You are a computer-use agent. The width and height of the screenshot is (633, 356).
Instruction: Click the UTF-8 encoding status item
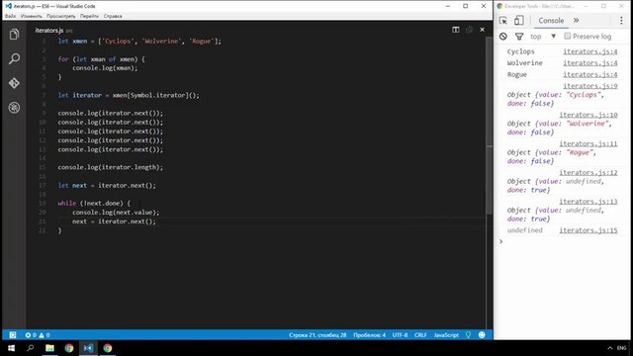(400, 335)
